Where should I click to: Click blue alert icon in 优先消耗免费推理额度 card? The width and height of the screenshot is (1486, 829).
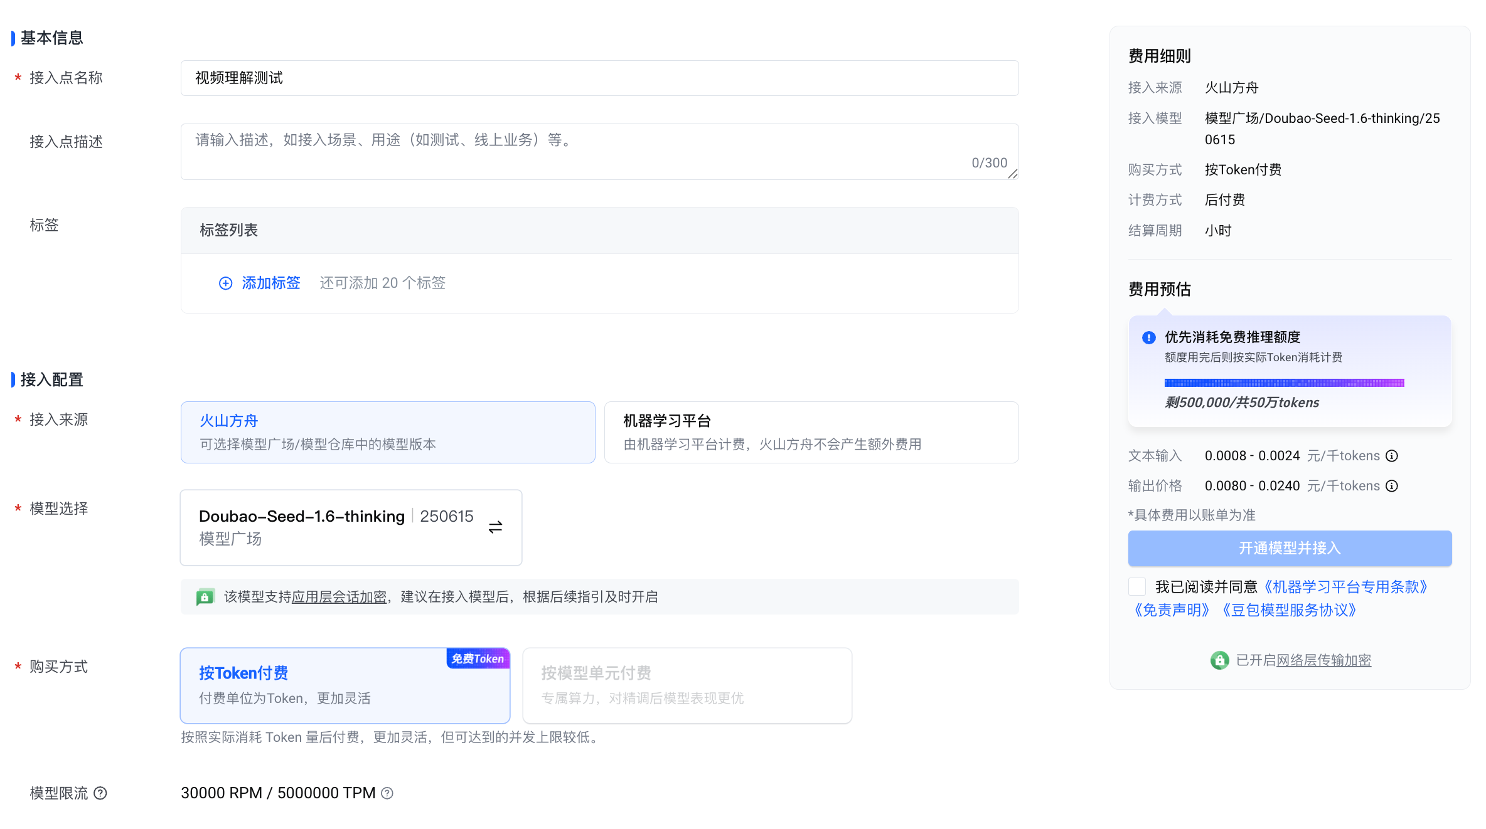tap(1148, 338)
